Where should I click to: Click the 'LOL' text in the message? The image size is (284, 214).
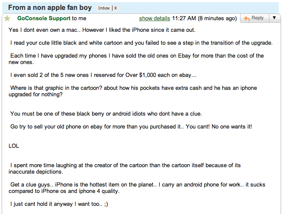point(14,146)
